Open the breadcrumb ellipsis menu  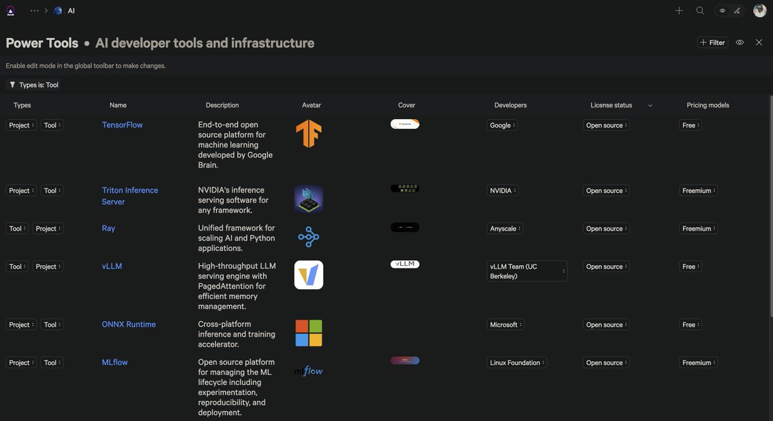point(35,11)
